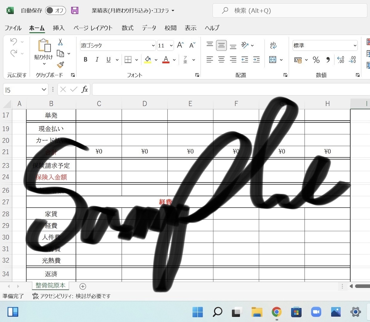Screen dimensions: 370x322
Task: Click the Wrap Text icon
Action: pyautogui.click(x=273, y=45)
